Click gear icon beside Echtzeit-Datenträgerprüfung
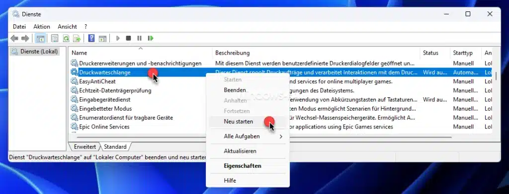 coord(75,90)
